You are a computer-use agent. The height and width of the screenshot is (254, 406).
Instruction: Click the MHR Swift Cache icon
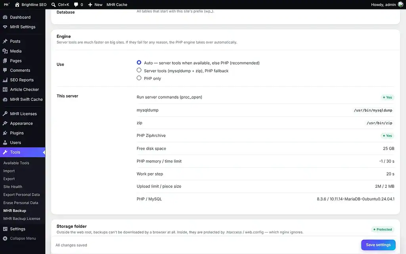tap(5, 99)
